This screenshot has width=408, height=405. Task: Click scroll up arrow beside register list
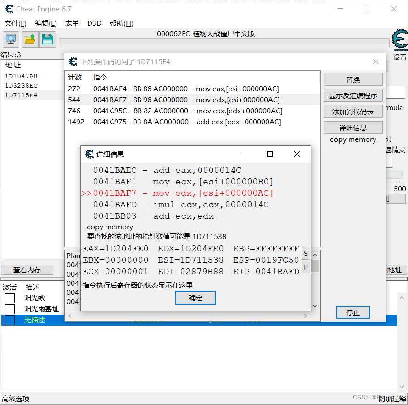(315, 255)
